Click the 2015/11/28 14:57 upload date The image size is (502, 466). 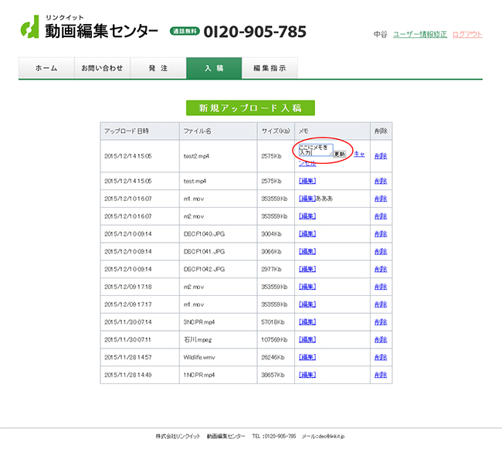[x=127, y=357]
